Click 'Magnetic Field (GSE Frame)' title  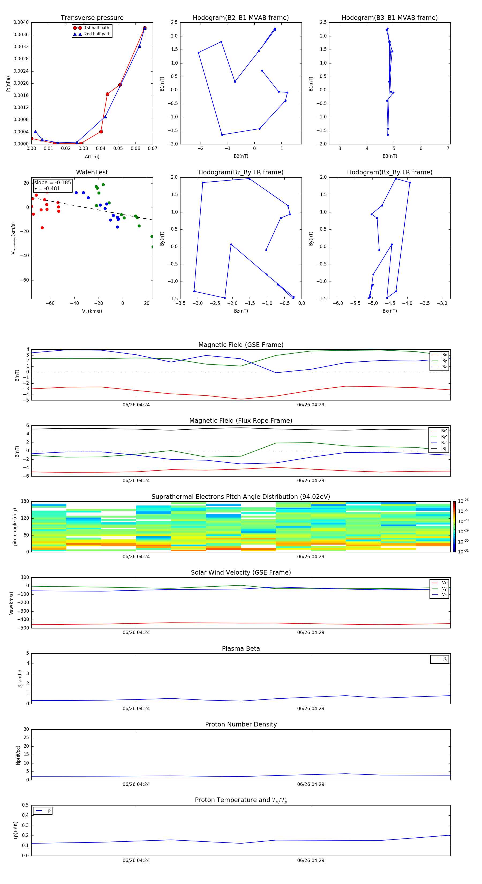click(241, 345)
